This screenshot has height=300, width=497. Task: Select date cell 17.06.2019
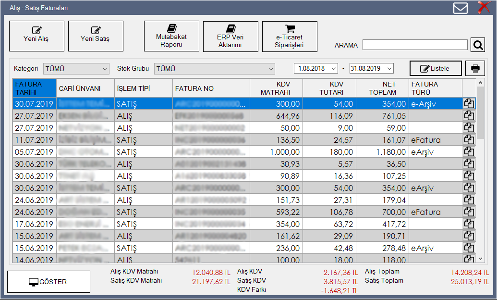[34, 224]
